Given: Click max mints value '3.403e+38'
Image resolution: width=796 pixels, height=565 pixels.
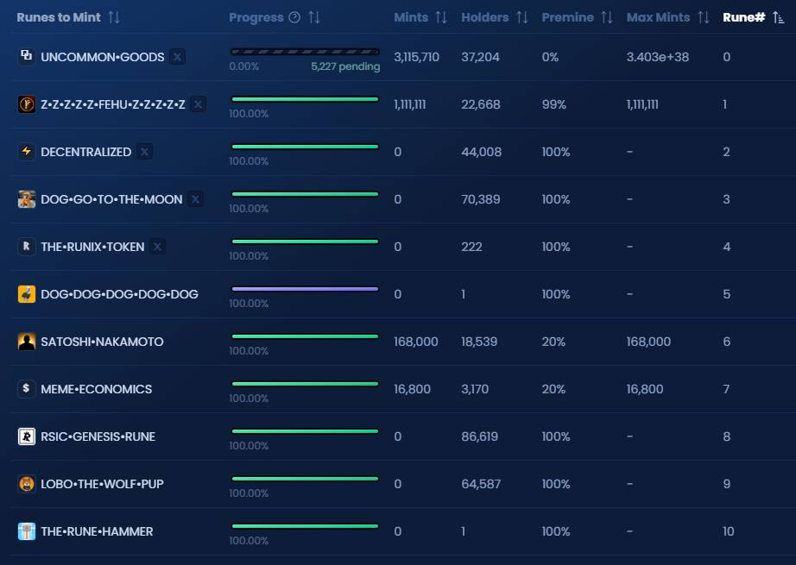Looking at the screenshot, I should coord(657,57).
